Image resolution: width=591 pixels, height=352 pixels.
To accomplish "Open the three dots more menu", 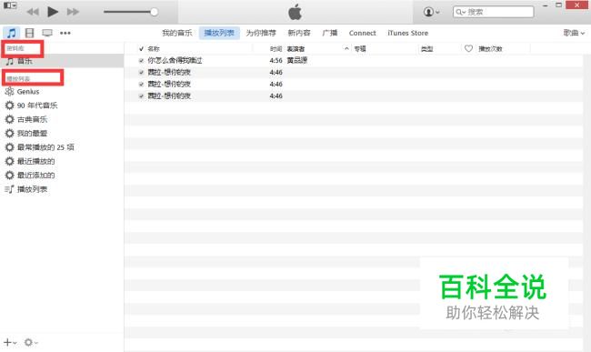I will 65,33.
